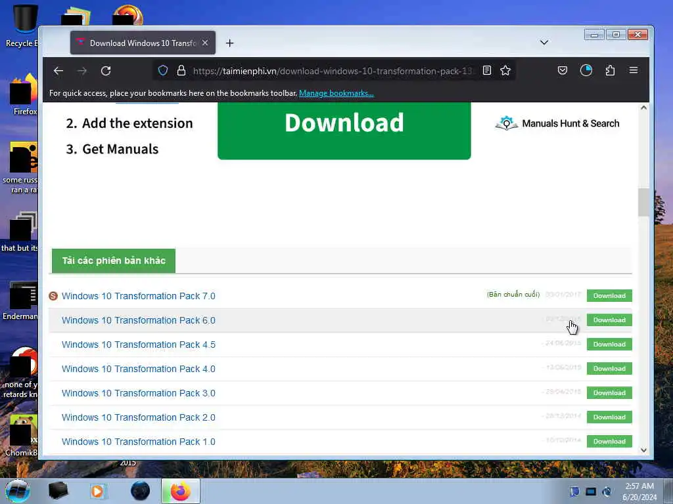Open Windows 10 Transformation Pack 1.0 link

138,442
